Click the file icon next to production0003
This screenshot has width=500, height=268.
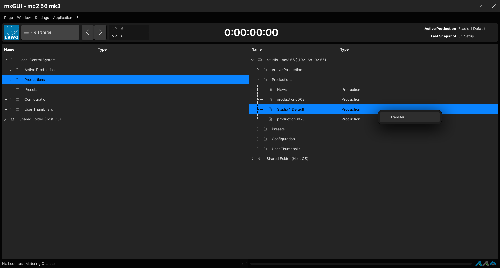click(270, 99)
